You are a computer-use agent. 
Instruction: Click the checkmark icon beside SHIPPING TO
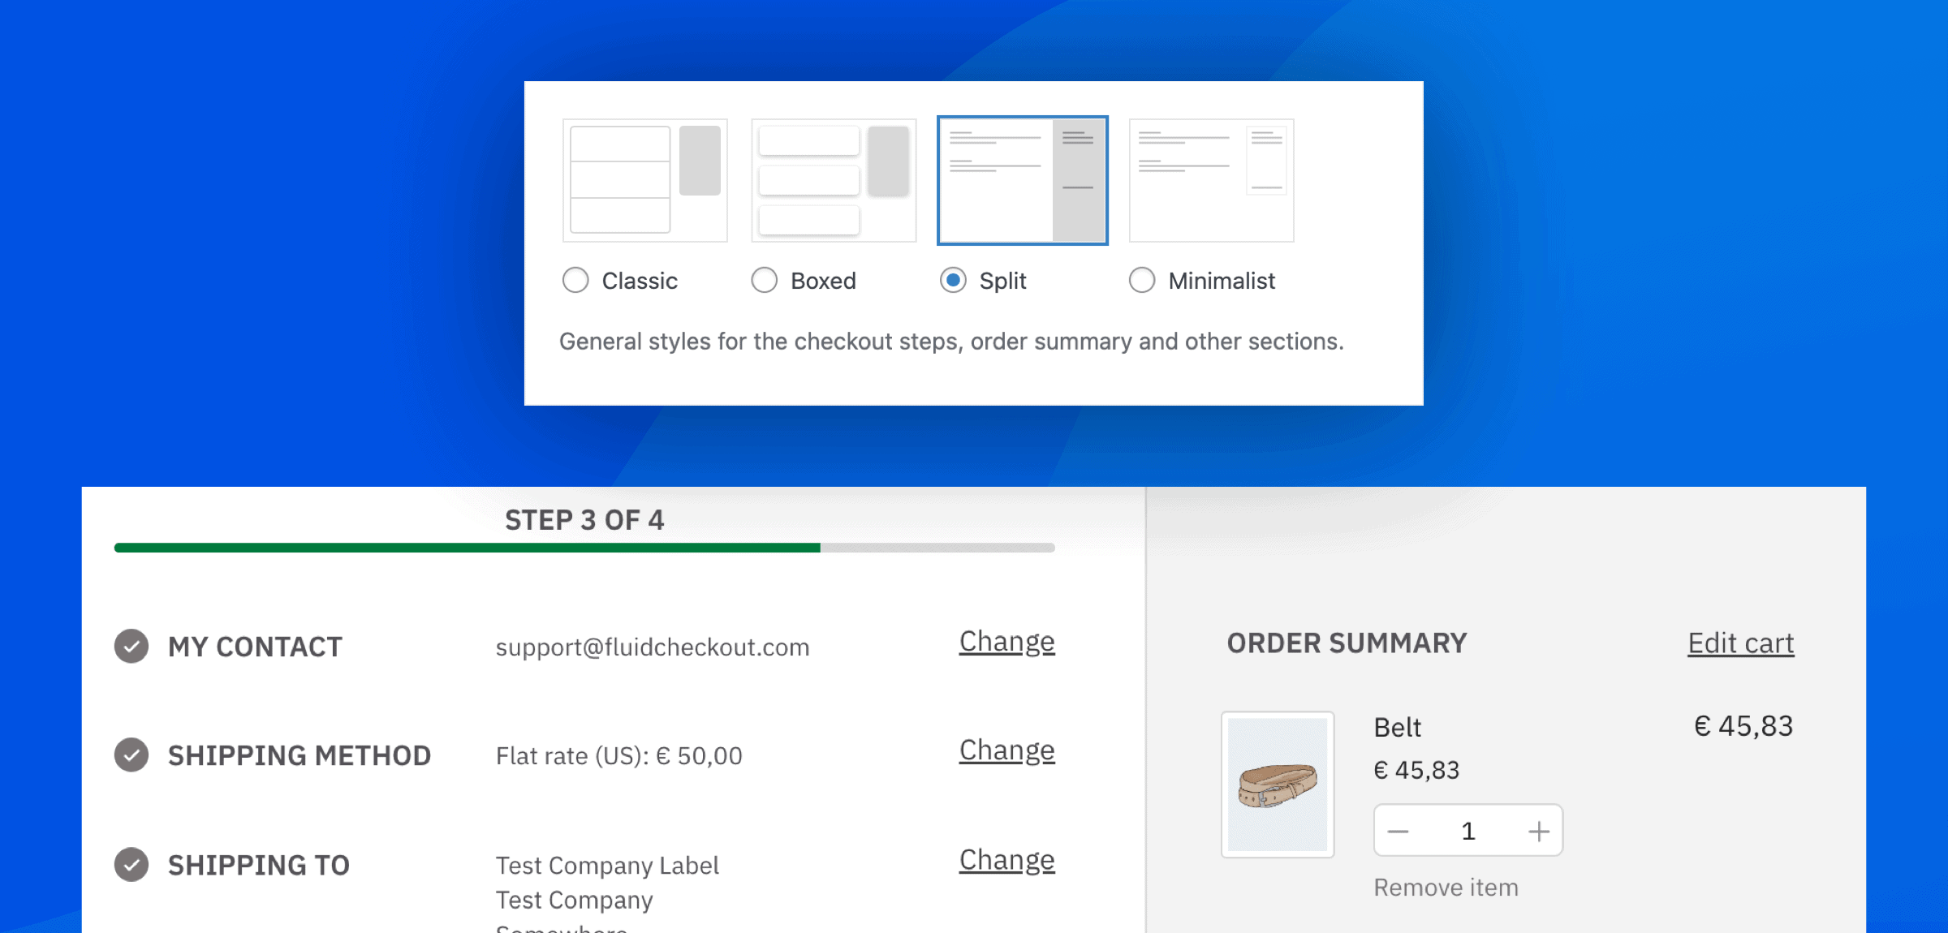pos(131,865)
